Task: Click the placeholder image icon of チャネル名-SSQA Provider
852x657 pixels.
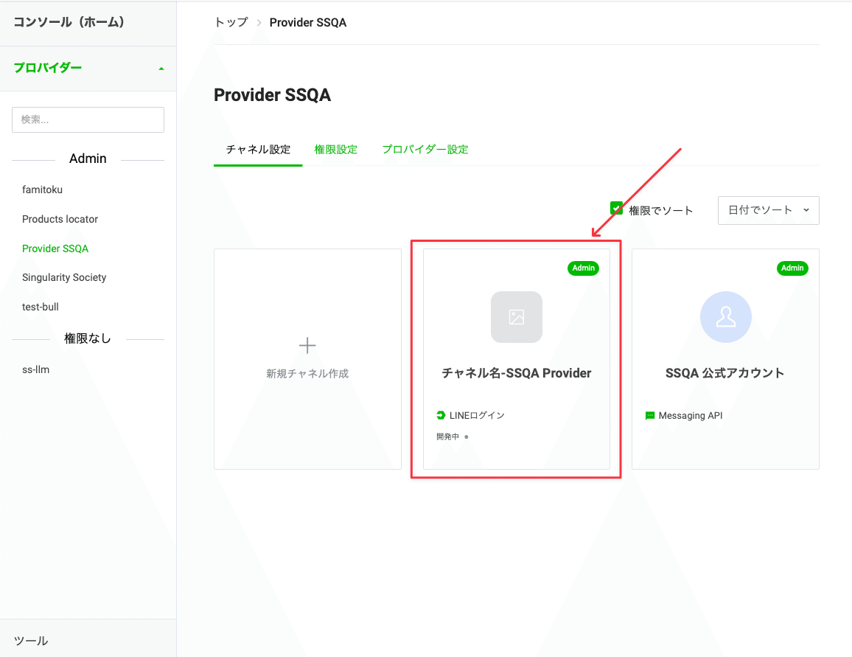Action: pos(516,317)
